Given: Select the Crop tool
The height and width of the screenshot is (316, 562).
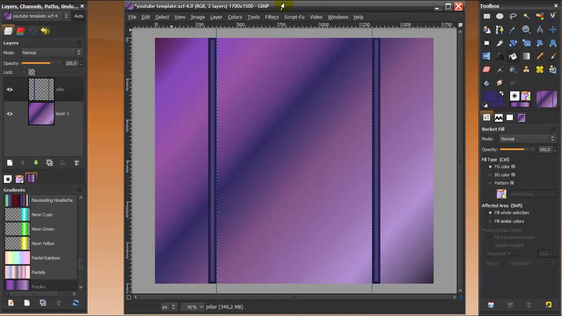Looking at the screenshot, I should point(500,43).
